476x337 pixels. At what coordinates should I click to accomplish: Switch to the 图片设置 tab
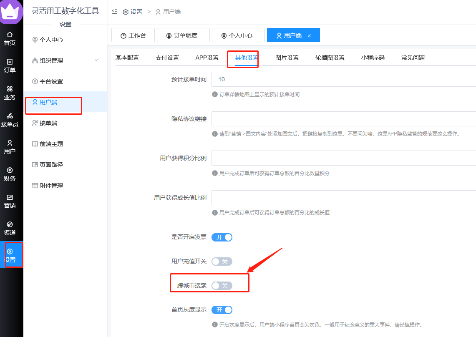tap(287, 58)
